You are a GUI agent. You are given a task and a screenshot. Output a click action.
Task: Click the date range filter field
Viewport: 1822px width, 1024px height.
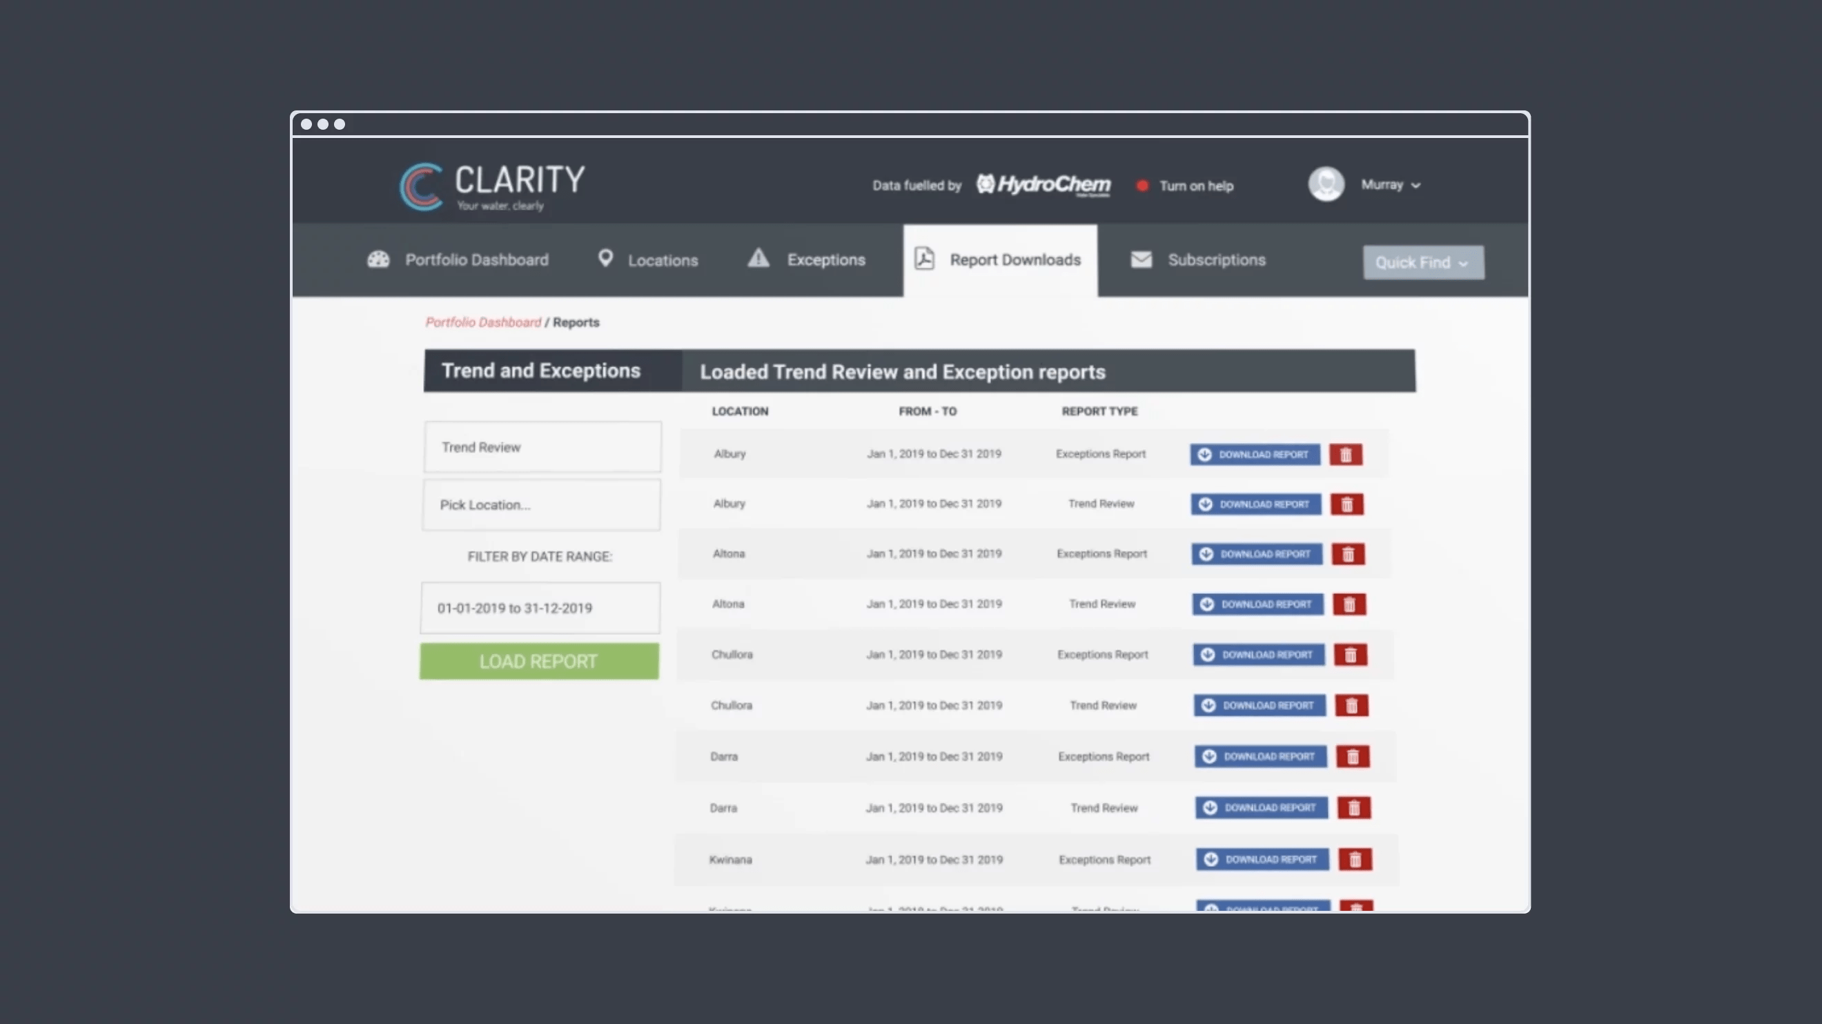point(540,608)
